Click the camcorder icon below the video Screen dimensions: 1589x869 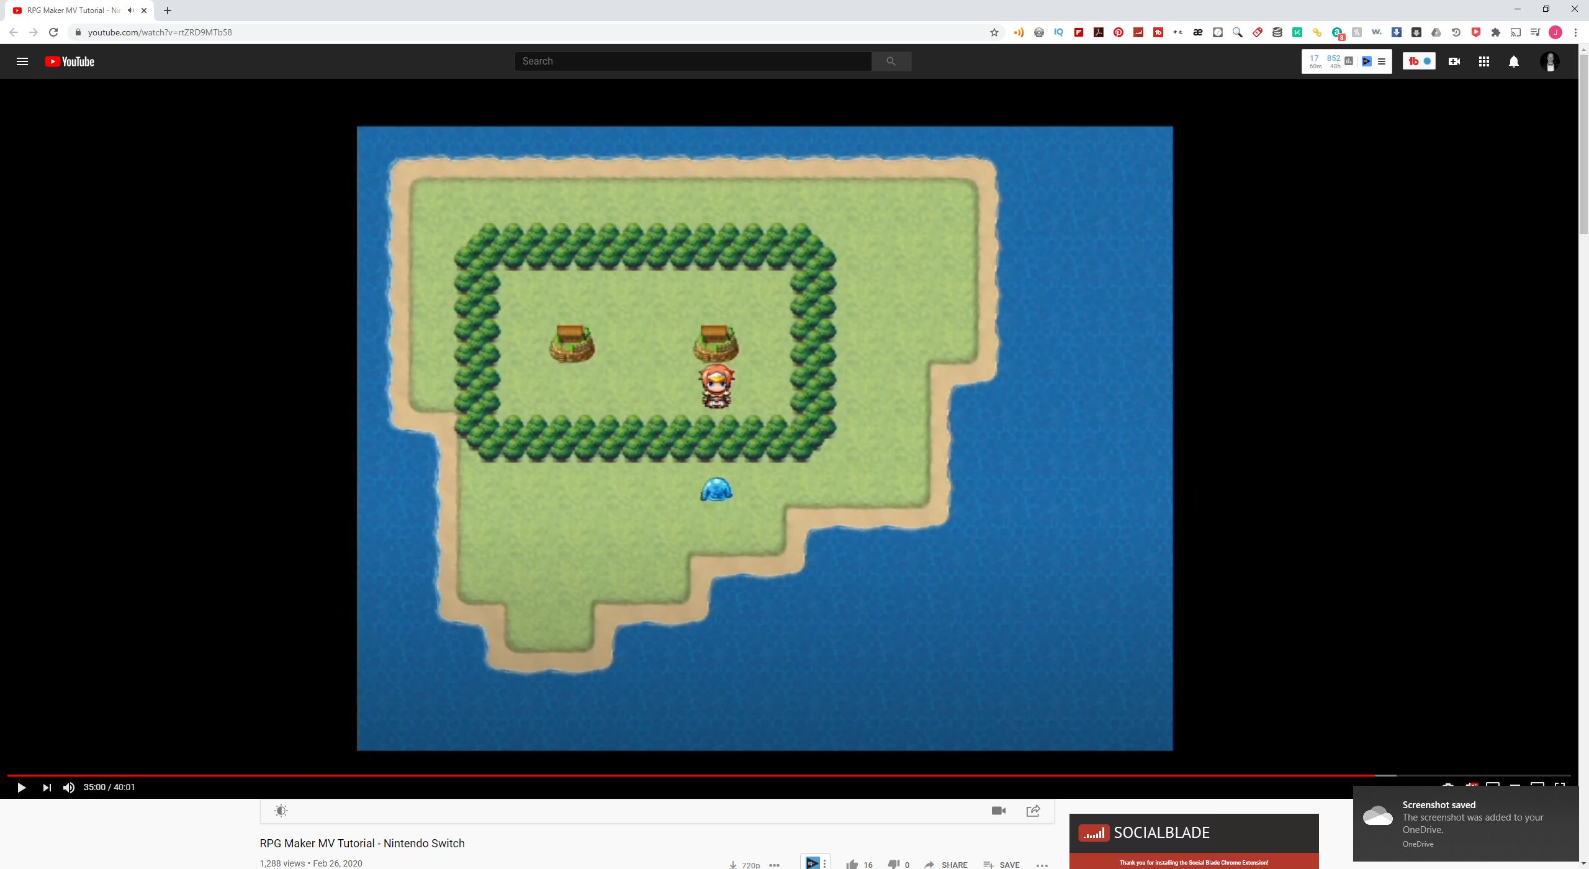[999, 811]
